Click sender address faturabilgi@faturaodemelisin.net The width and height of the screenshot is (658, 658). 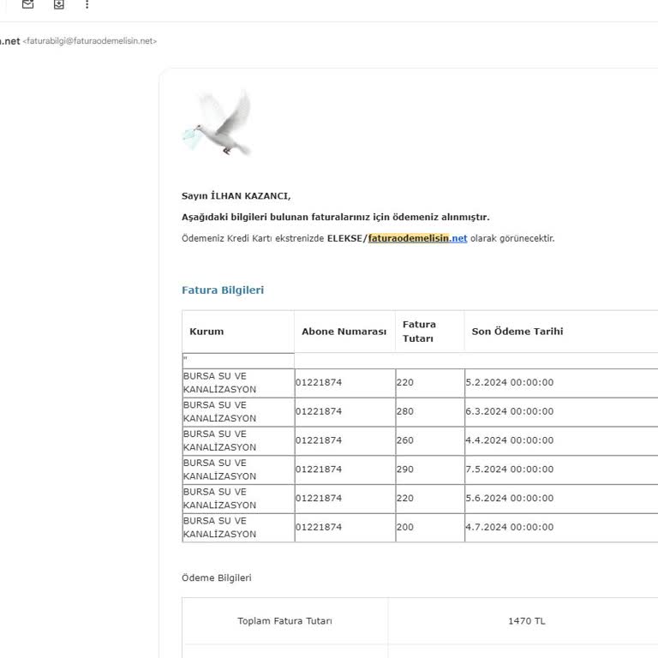coord(89,41)
